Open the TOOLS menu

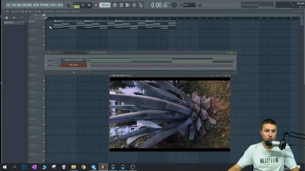(53, 5)
